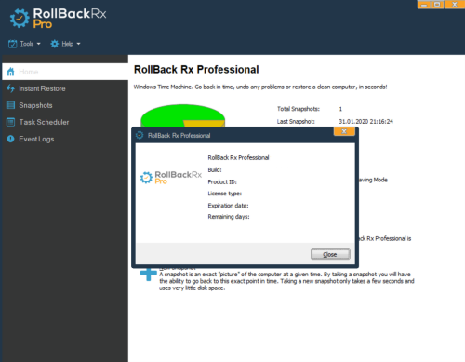Click the dialog title 'RollBack Rx Professional'
This screenshot has height=362, width=465.
point(179,136)
